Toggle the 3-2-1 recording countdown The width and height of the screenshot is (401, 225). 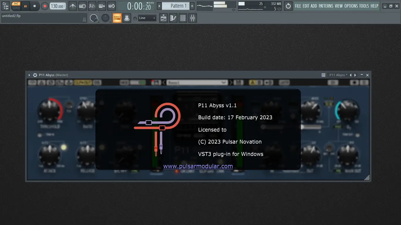(92, 6)
